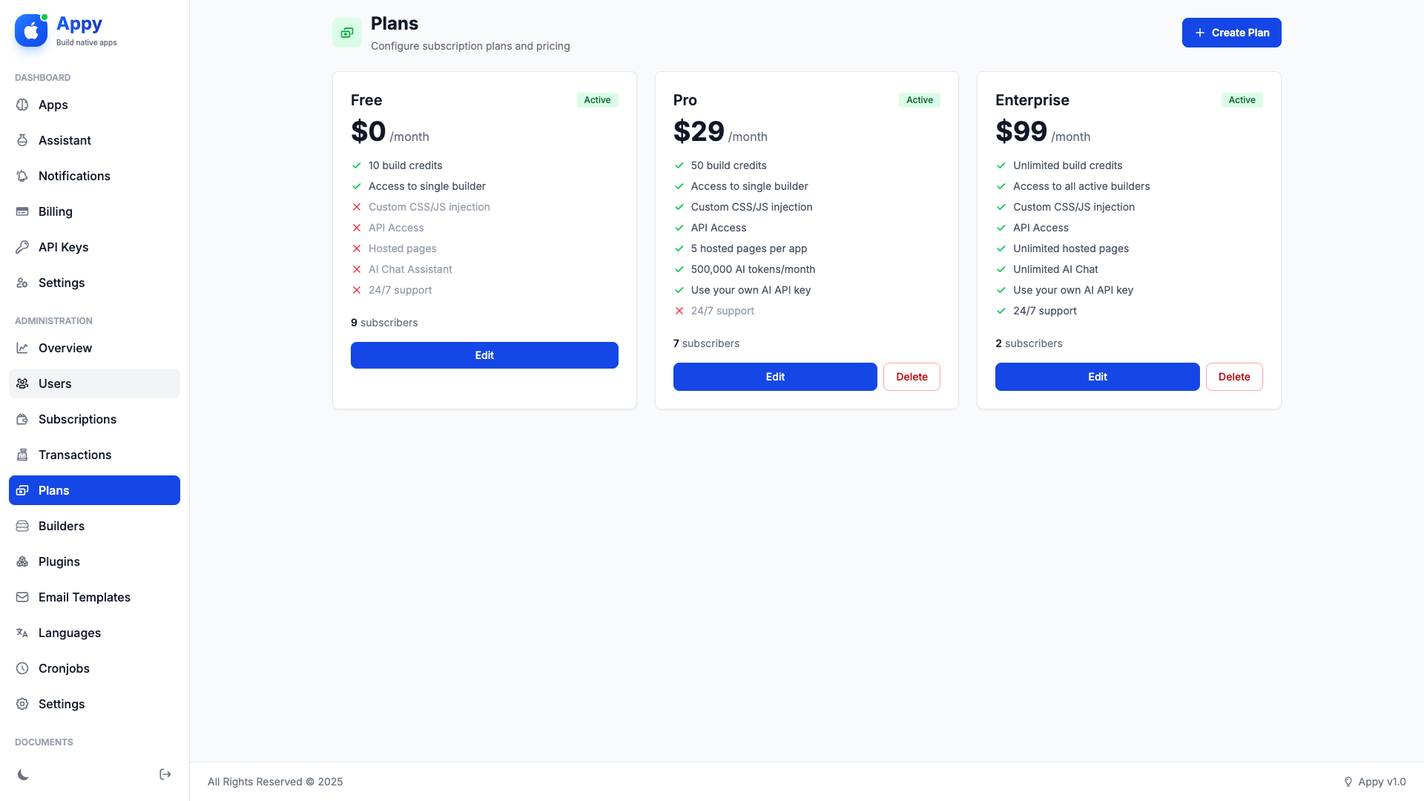Delete the Enterprise plan

tap(1233, 377)
